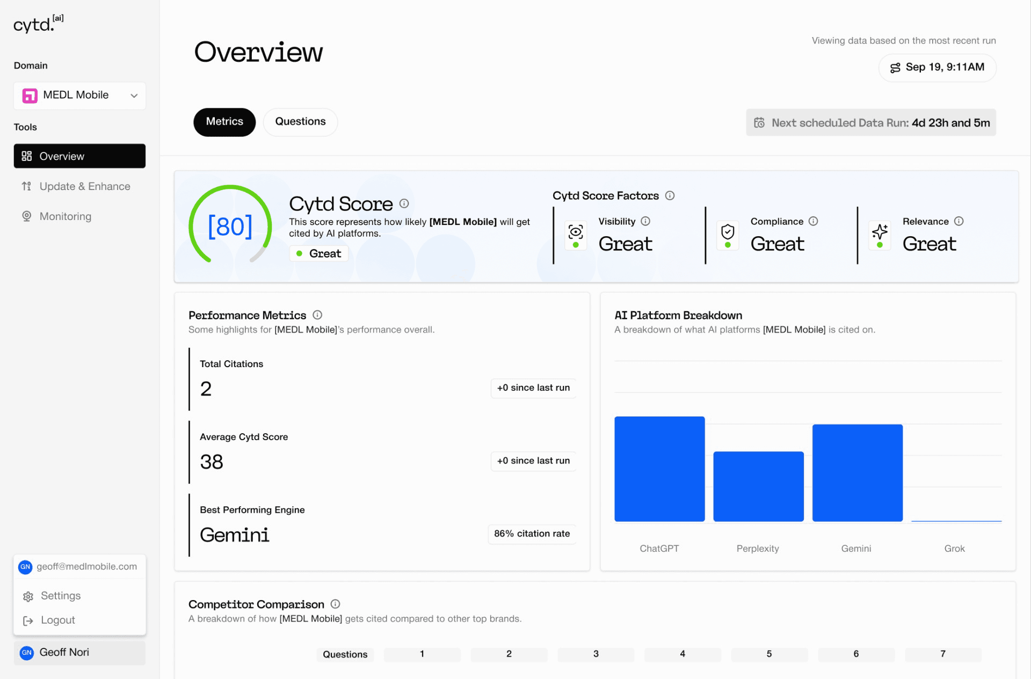Click info icon next to Cytd Score Factors
This screenshot has height=679, width=1031.
(670, 196)
